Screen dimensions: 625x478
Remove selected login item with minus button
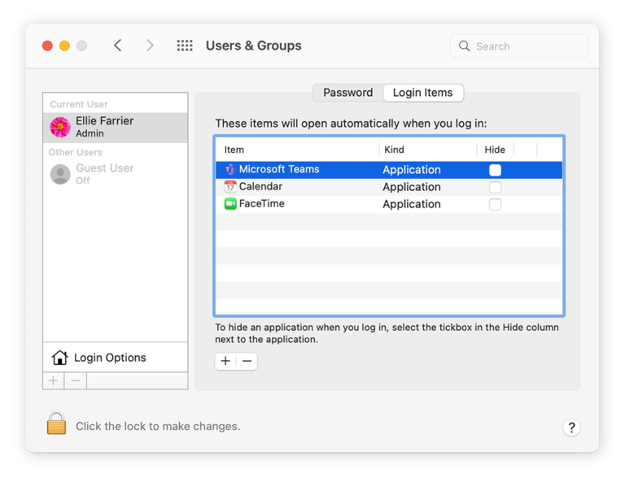pos(247,361)
